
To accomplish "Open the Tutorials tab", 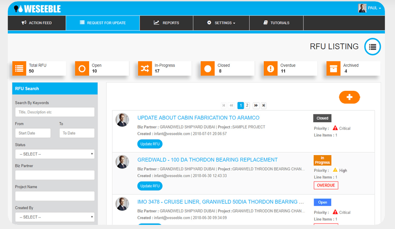I will [x=276, y=23].
